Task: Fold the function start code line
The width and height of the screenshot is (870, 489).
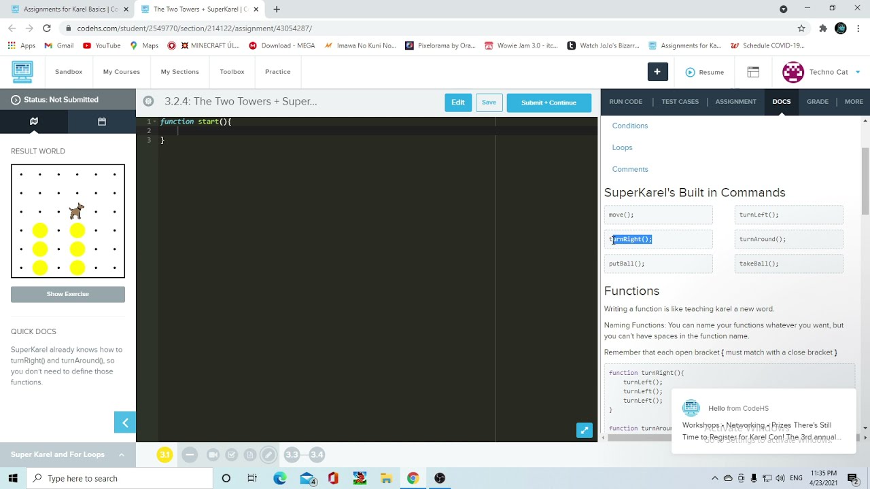Action: point(156,122)
